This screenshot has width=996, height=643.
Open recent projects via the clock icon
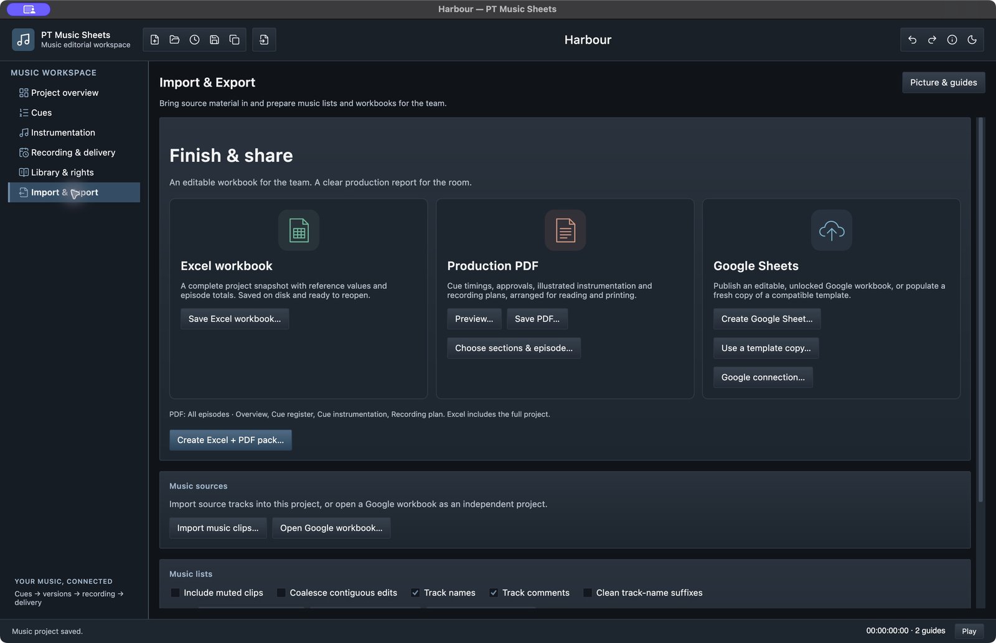click(194, 40)
